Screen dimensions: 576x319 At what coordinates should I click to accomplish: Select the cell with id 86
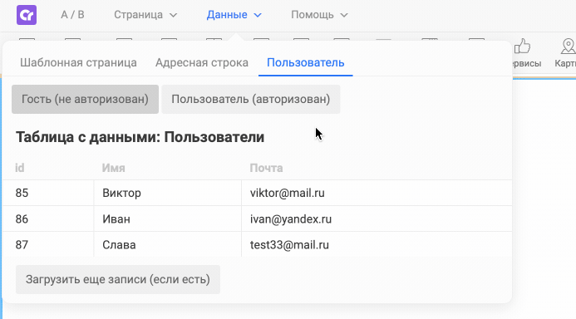point(48,218)
